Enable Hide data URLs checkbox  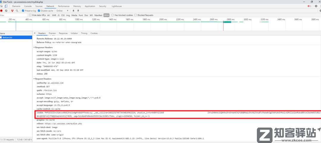(30, 15)
